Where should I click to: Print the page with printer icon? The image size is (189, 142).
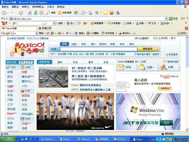tap(90, 13)
